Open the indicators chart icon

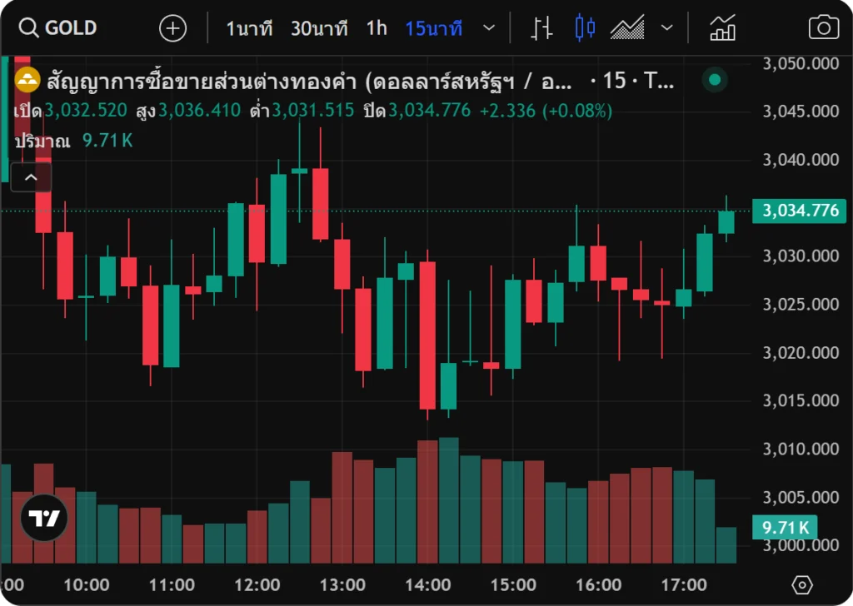pyautogui.click(x=722, y=28)
